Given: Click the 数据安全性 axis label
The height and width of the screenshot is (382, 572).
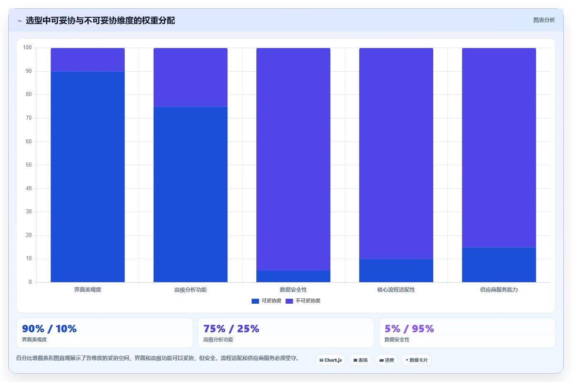Looking at the screenshot, I should coord(293,290).
